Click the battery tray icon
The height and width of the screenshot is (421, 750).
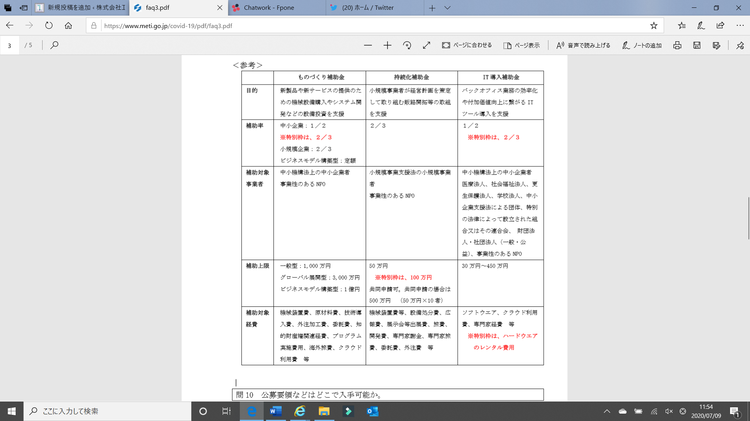[x=638, y=411]
